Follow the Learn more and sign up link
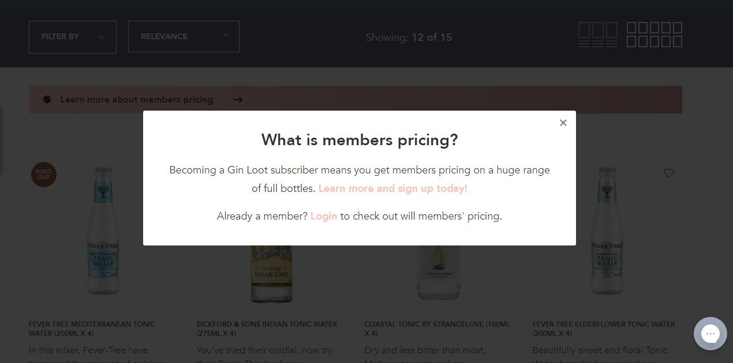This screenshot has width=733, height=363. point(393,188)
